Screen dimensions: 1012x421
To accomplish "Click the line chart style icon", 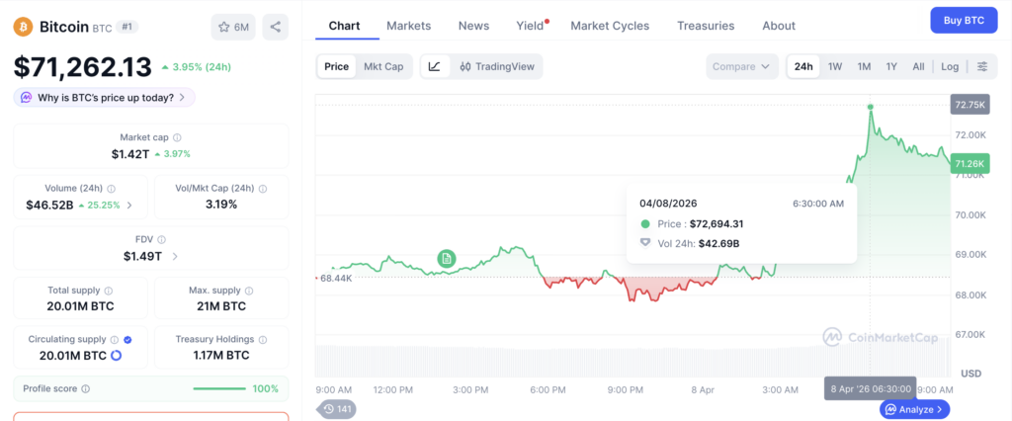I will coord(435,66).
